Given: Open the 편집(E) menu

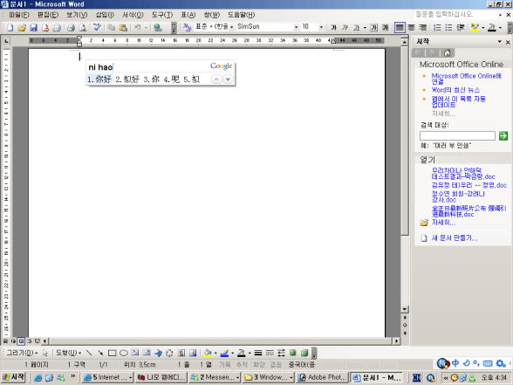Looking at the screenshot, I should 48,15.
